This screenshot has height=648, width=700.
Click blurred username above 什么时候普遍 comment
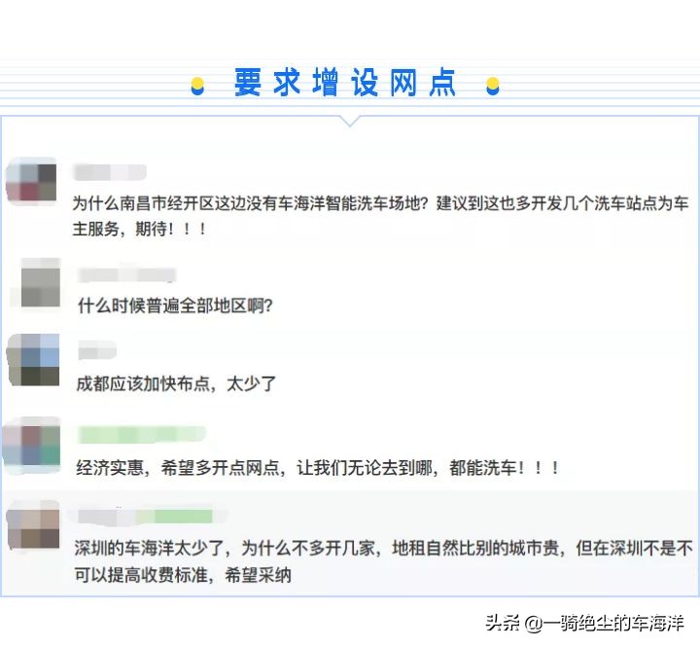[x=127, y=274]
